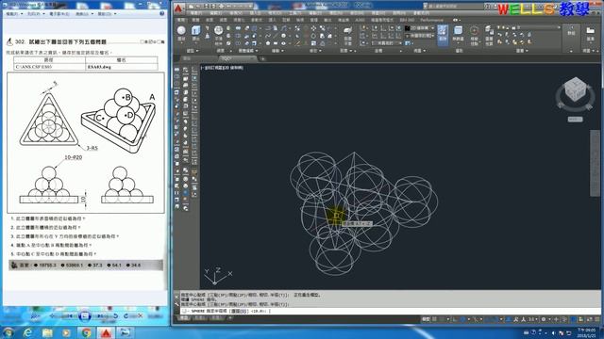Click the Plot icon in quick access toolbar

point(222,7)
